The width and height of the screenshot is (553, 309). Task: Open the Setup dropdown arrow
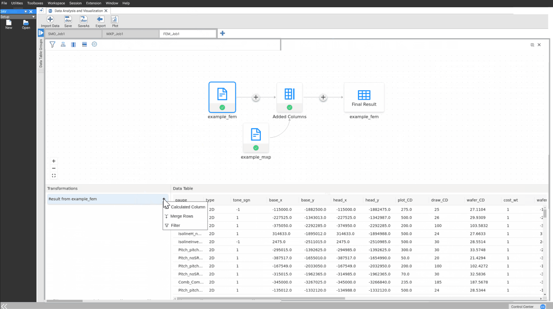pyautogui.click(x=33, y=17)
